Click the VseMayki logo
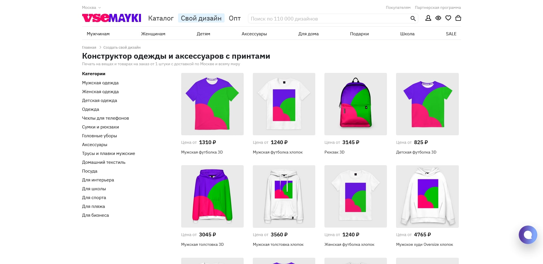 112,18
